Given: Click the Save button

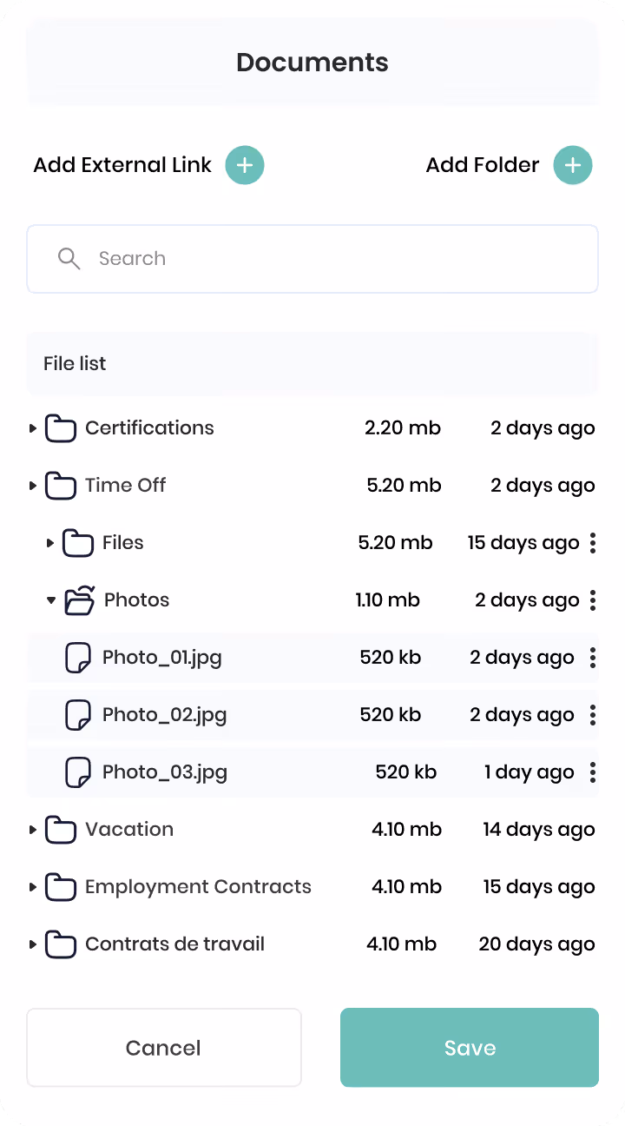Looking at the screenshot, I should 470,1048.
